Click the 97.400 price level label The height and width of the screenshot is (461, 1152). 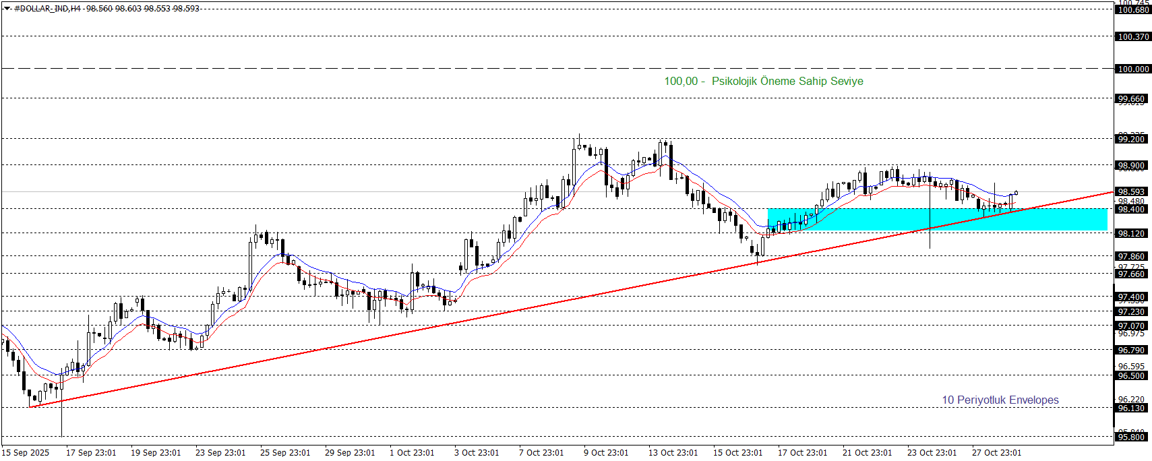(x=1131, y=297)
